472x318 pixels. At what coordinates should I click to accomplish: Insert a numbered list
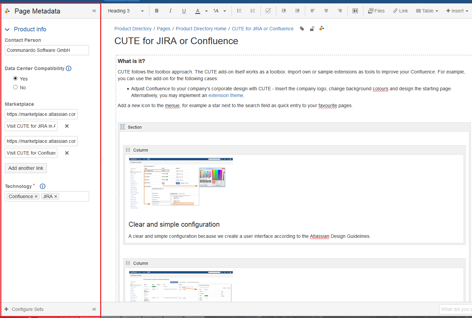pos(253,11)
